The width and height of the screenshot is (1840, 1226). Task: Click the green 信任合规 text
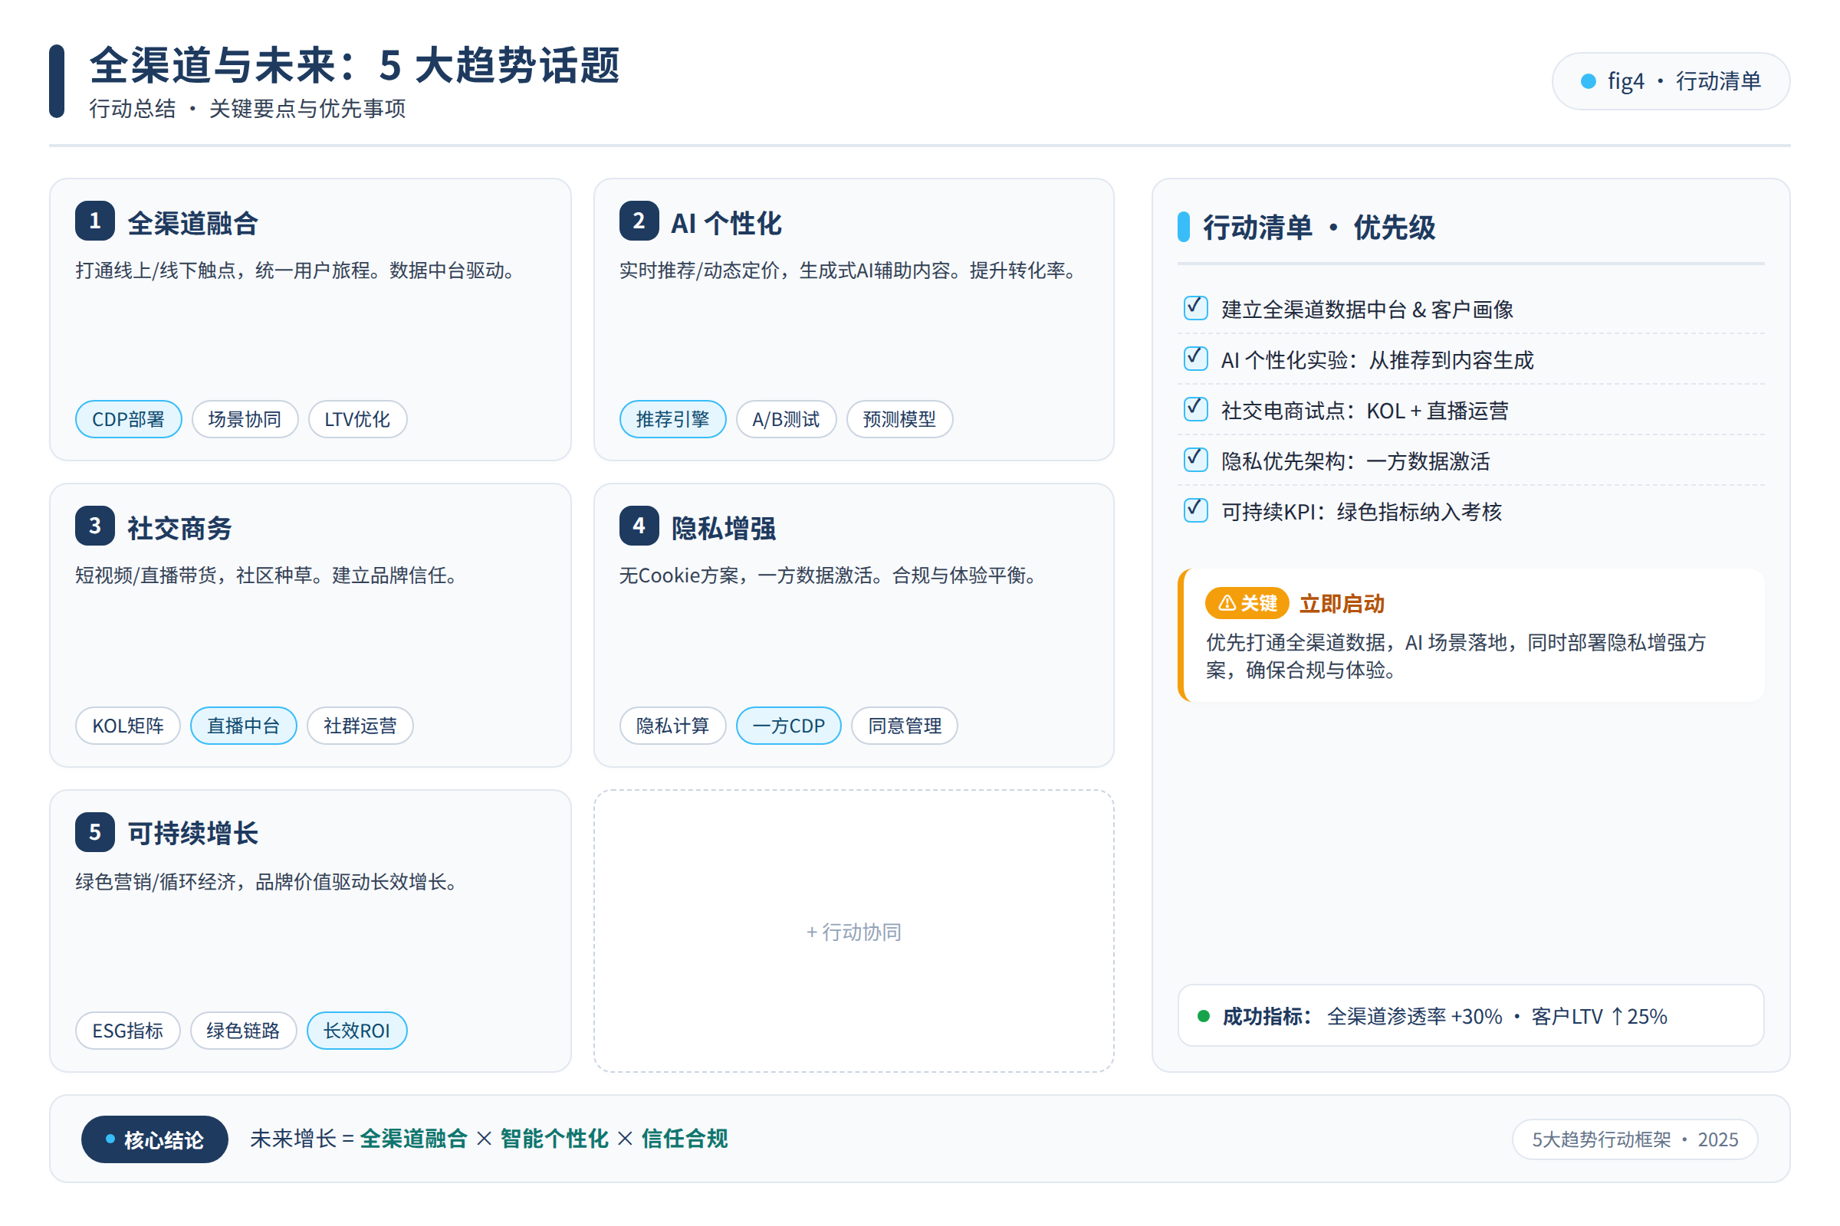(x=685, y=1139)
